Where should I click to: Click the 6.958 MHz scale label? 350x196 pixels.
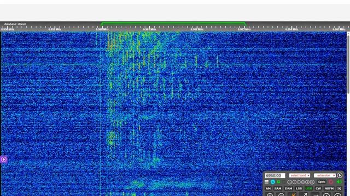coord(8,29)
